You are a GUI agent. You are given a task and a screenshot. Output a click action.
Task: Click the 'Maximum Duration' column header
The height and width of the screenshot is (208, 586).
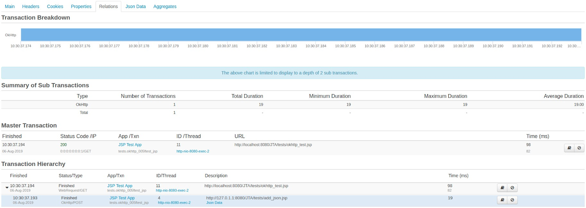(x=445, y=96)
